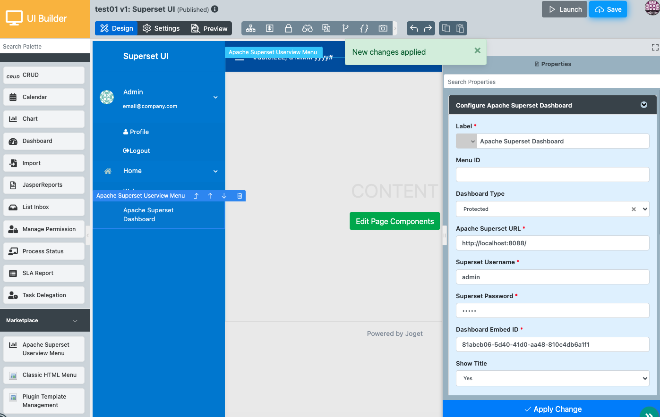
Task: Undo the last change
Action: click(414, 28)
